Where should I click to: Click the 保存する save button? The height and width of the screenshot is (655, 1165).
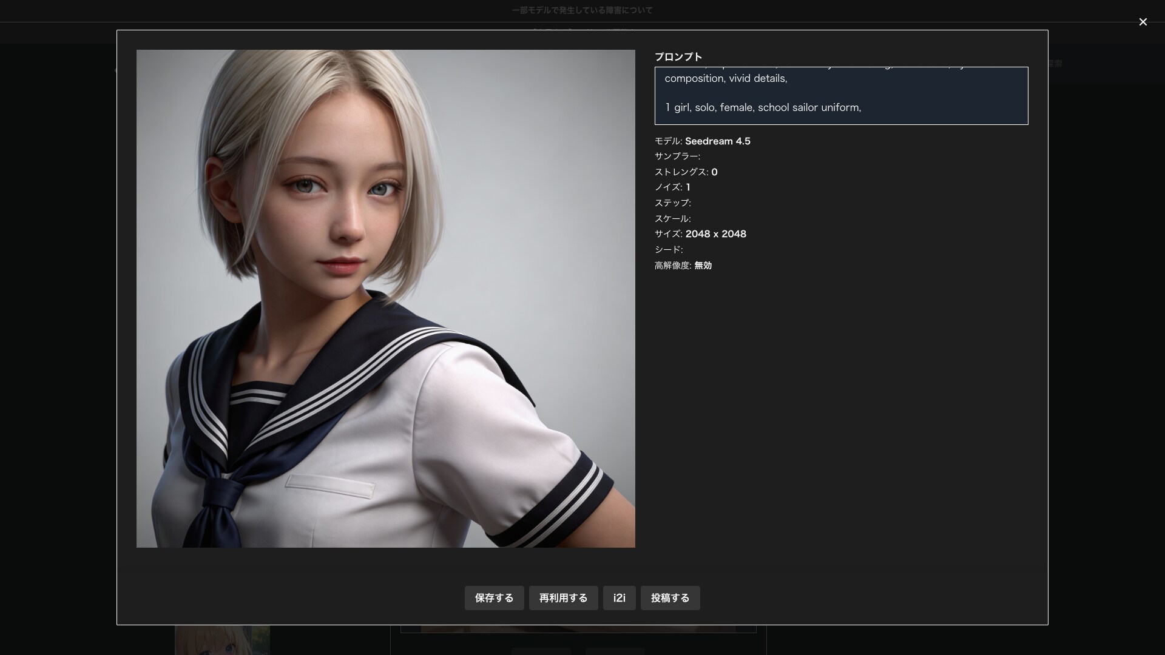tap(494, 598)
